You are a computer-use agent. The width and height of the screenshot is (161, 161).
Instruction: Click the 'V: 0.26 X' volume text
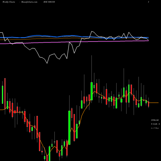point(155,124)
